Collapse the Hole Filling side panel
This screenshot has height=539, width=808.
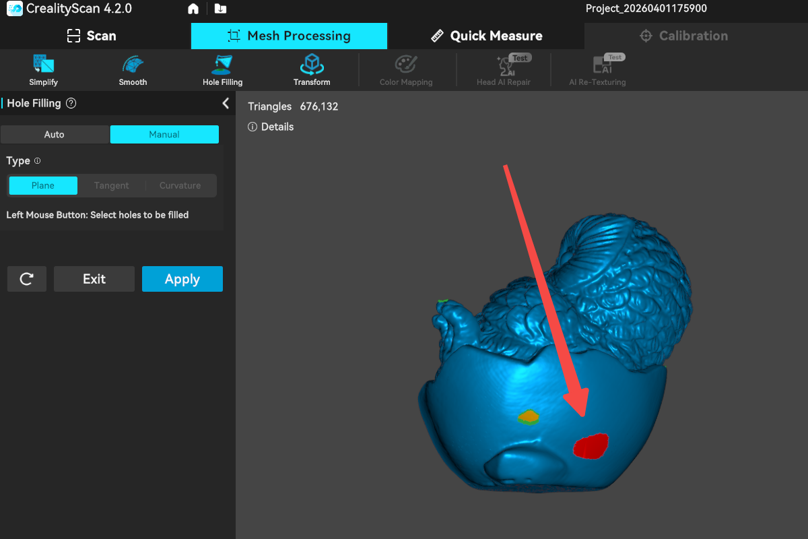(226, 103)
